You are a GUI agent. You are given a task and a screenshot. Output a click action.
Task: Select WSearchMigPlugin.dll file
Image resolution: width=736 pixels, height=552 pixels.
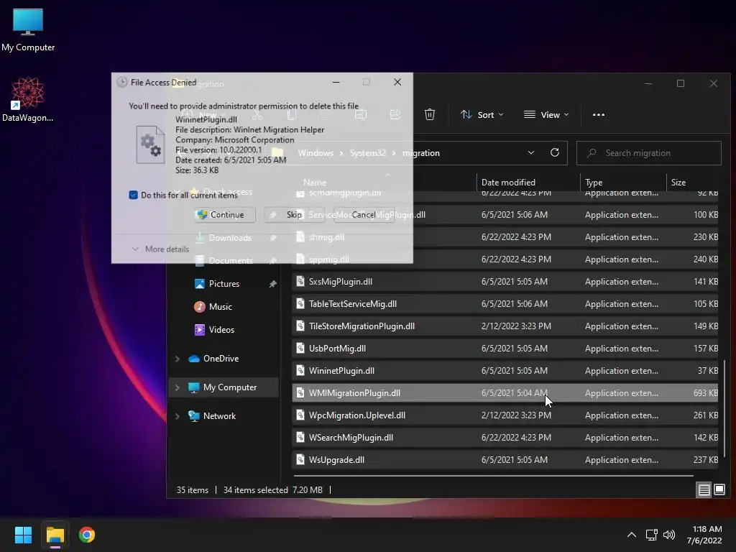505,438
